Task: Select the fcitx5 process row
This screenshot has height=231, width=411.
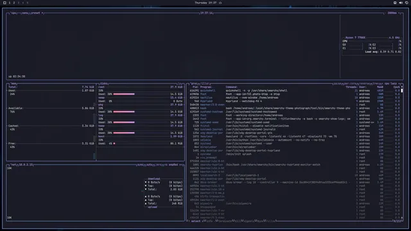Action: pyautogui.click(x=295, y=126)
